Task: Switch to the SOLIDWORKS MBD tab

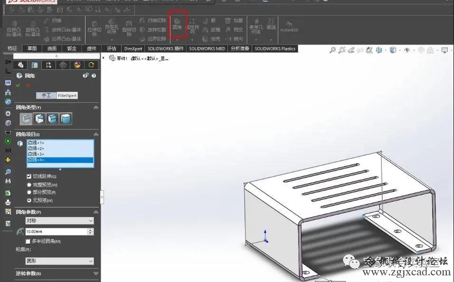Action: (x=207, y=48)
